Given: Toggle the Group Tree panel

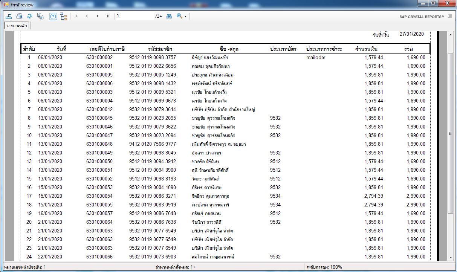Looking at the screenshot, I should [63, 16].
